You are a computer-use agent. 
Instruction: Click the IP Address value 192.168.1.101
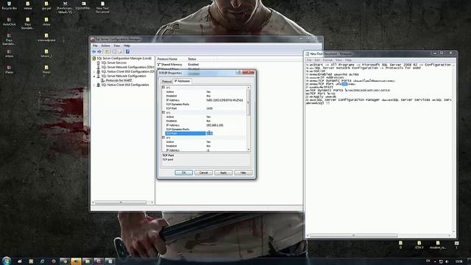pyautogui.click(x=215, y=125)
